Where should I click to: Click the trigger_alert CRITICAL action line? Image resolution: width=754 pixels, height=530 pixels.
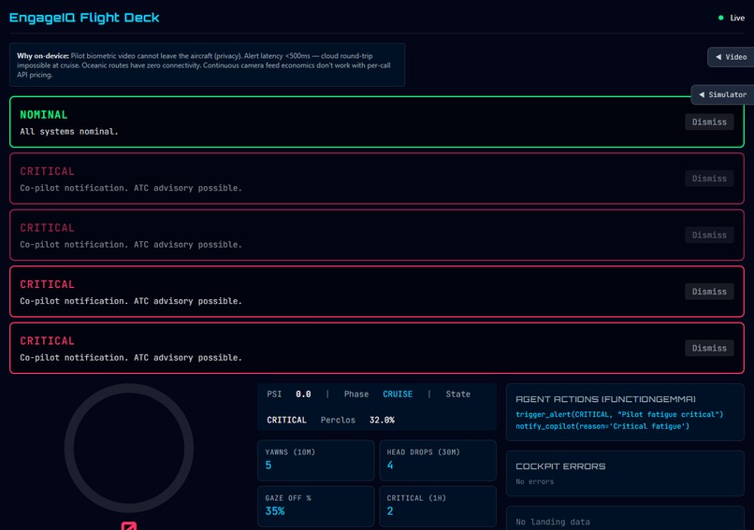[x=619, y=414]
